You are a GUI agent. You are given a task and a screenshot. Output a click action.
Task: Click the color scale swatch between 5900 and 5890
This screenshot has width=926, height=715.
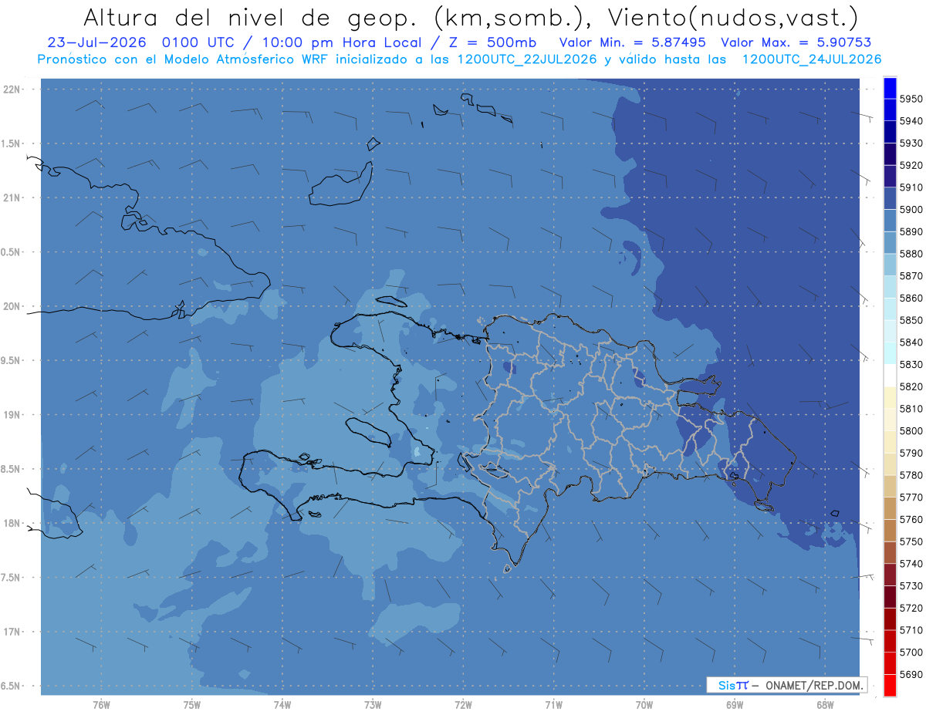tap(890, 221)
